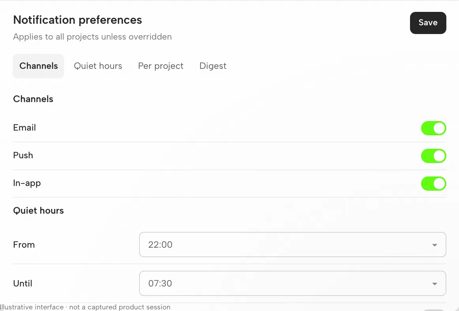Screen dimensions: 459x311
Task: Click the Quiet hours section heading
Action: (38, 211)
